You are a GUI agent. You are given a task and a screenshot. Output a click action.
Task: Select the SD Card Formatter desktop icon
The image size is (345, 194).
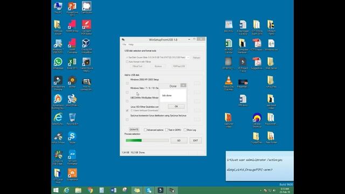click(72, 157)
